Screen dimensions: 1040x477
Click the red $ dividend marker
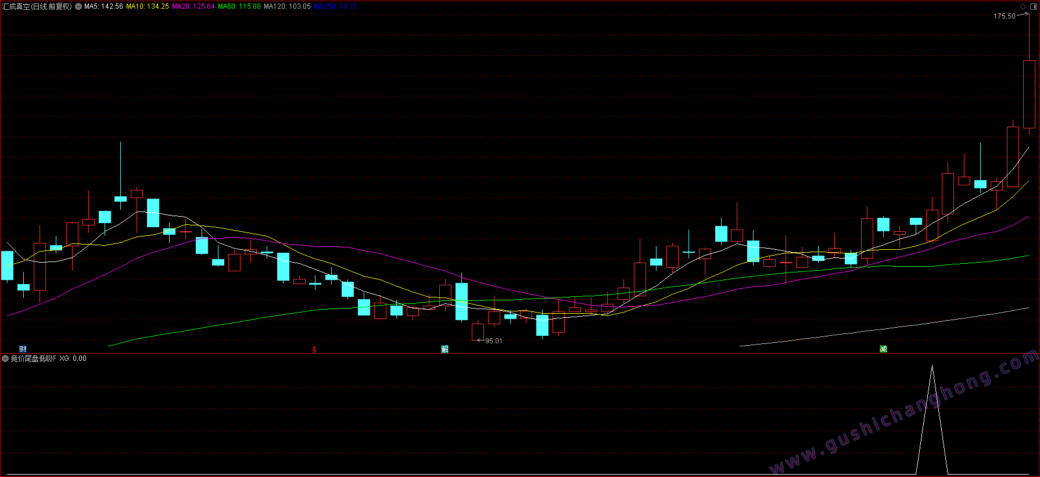point(314,349)
